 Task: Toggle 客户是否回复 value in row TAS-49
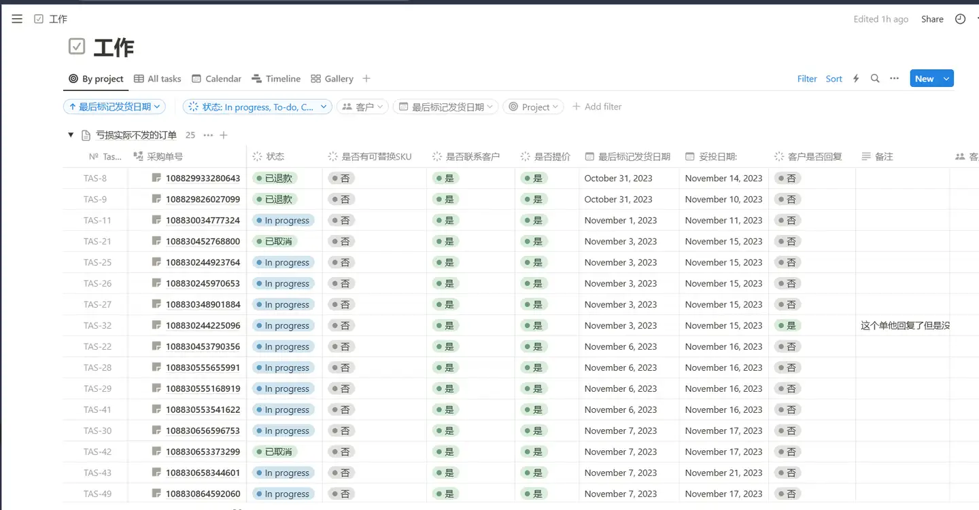[x=788, y=494]
